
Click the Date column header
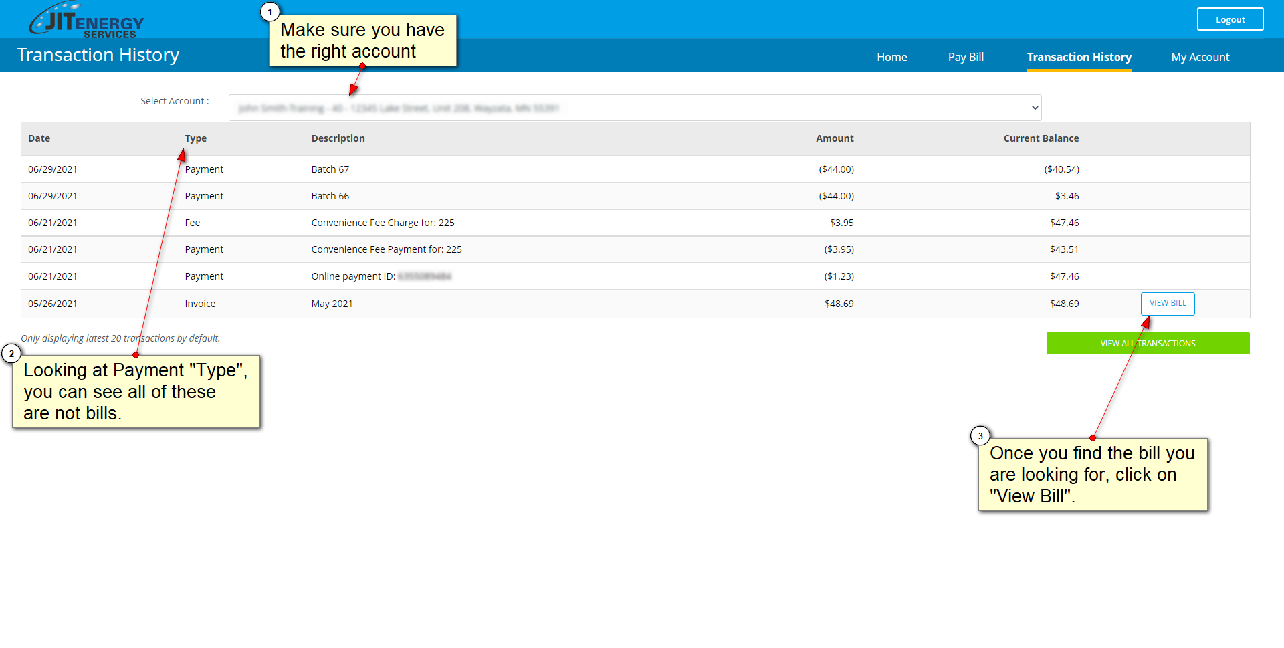pos(39,138)
